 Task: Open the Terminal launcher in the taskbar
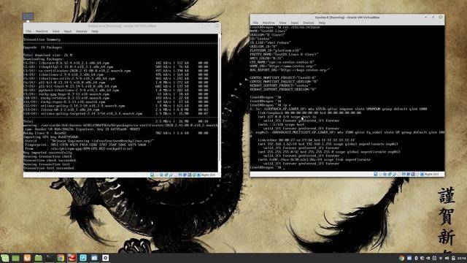point(50,258)
